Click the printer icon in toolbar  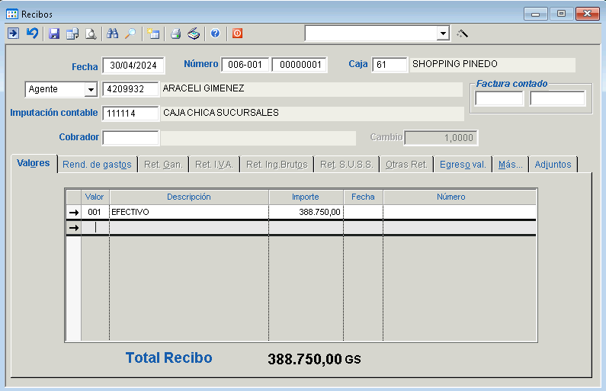175,34
